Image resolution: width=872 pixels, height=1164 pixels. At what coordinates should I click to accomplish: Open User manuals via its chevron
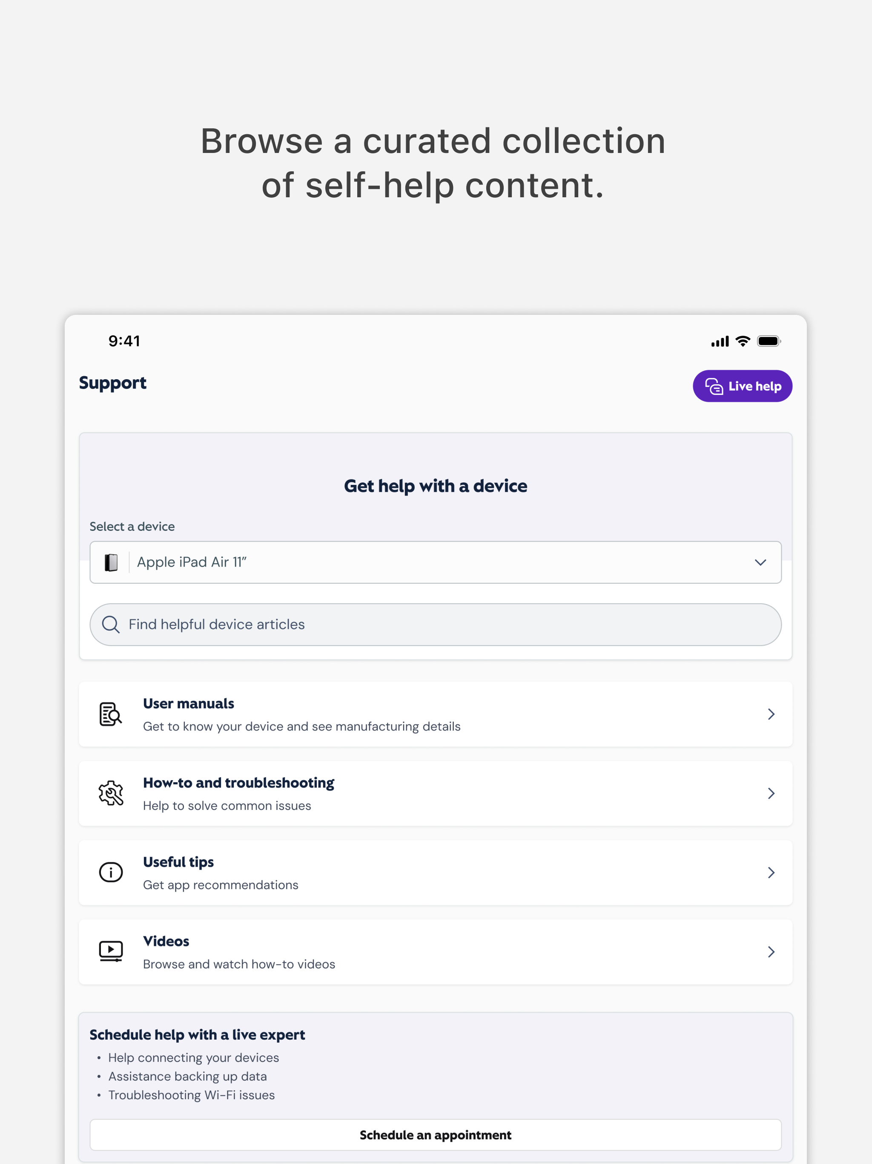point(771,714)
